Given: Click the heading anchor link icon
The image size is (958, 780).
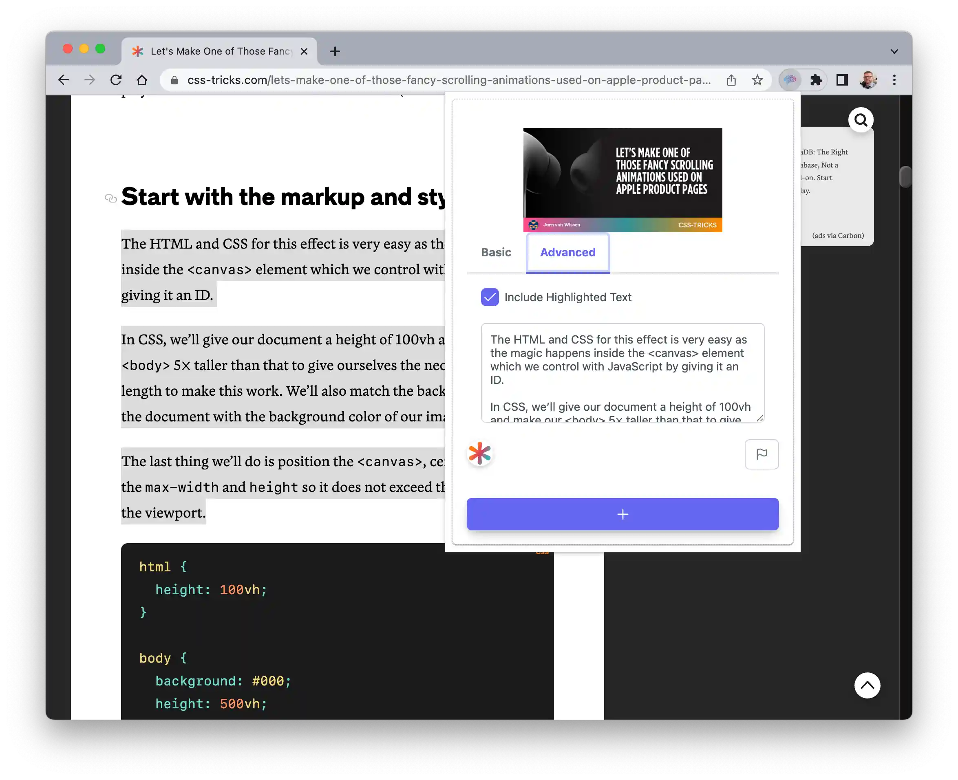Looking at the screenshot, I should tap(110, 198).
